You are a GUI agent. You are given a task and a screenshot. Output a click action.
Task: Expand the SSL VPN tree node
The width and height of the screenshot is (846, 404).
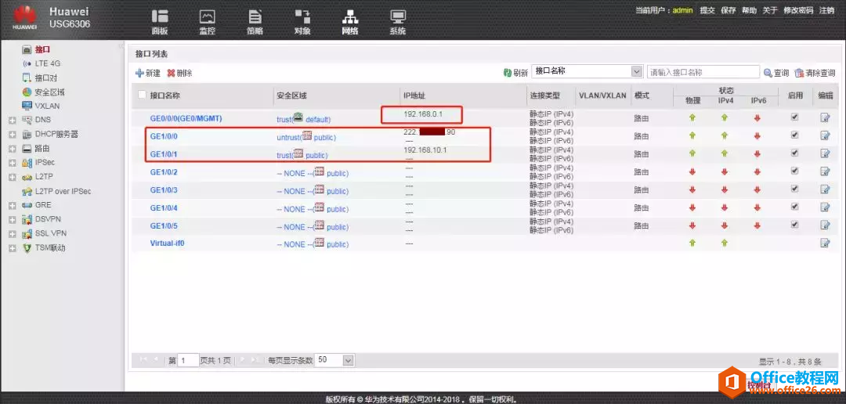[x=12, y=234]
